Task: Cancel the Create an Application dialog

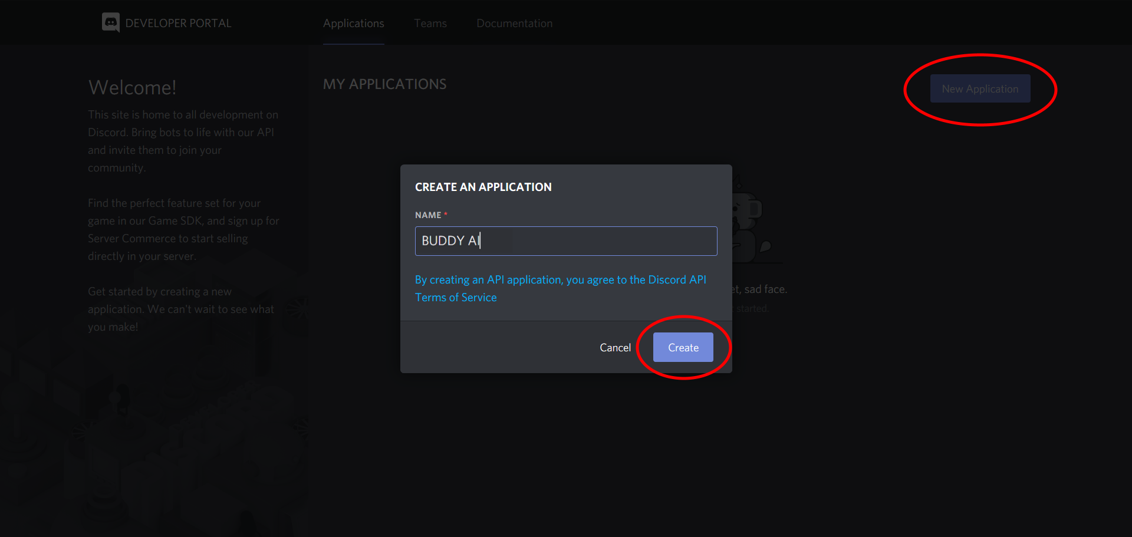Action: 615,348
